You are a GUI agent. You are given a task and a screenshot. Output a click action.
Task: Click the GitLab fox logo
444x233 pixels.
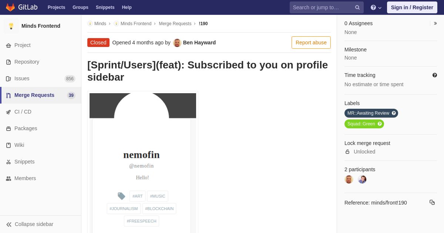coord(10,7)
